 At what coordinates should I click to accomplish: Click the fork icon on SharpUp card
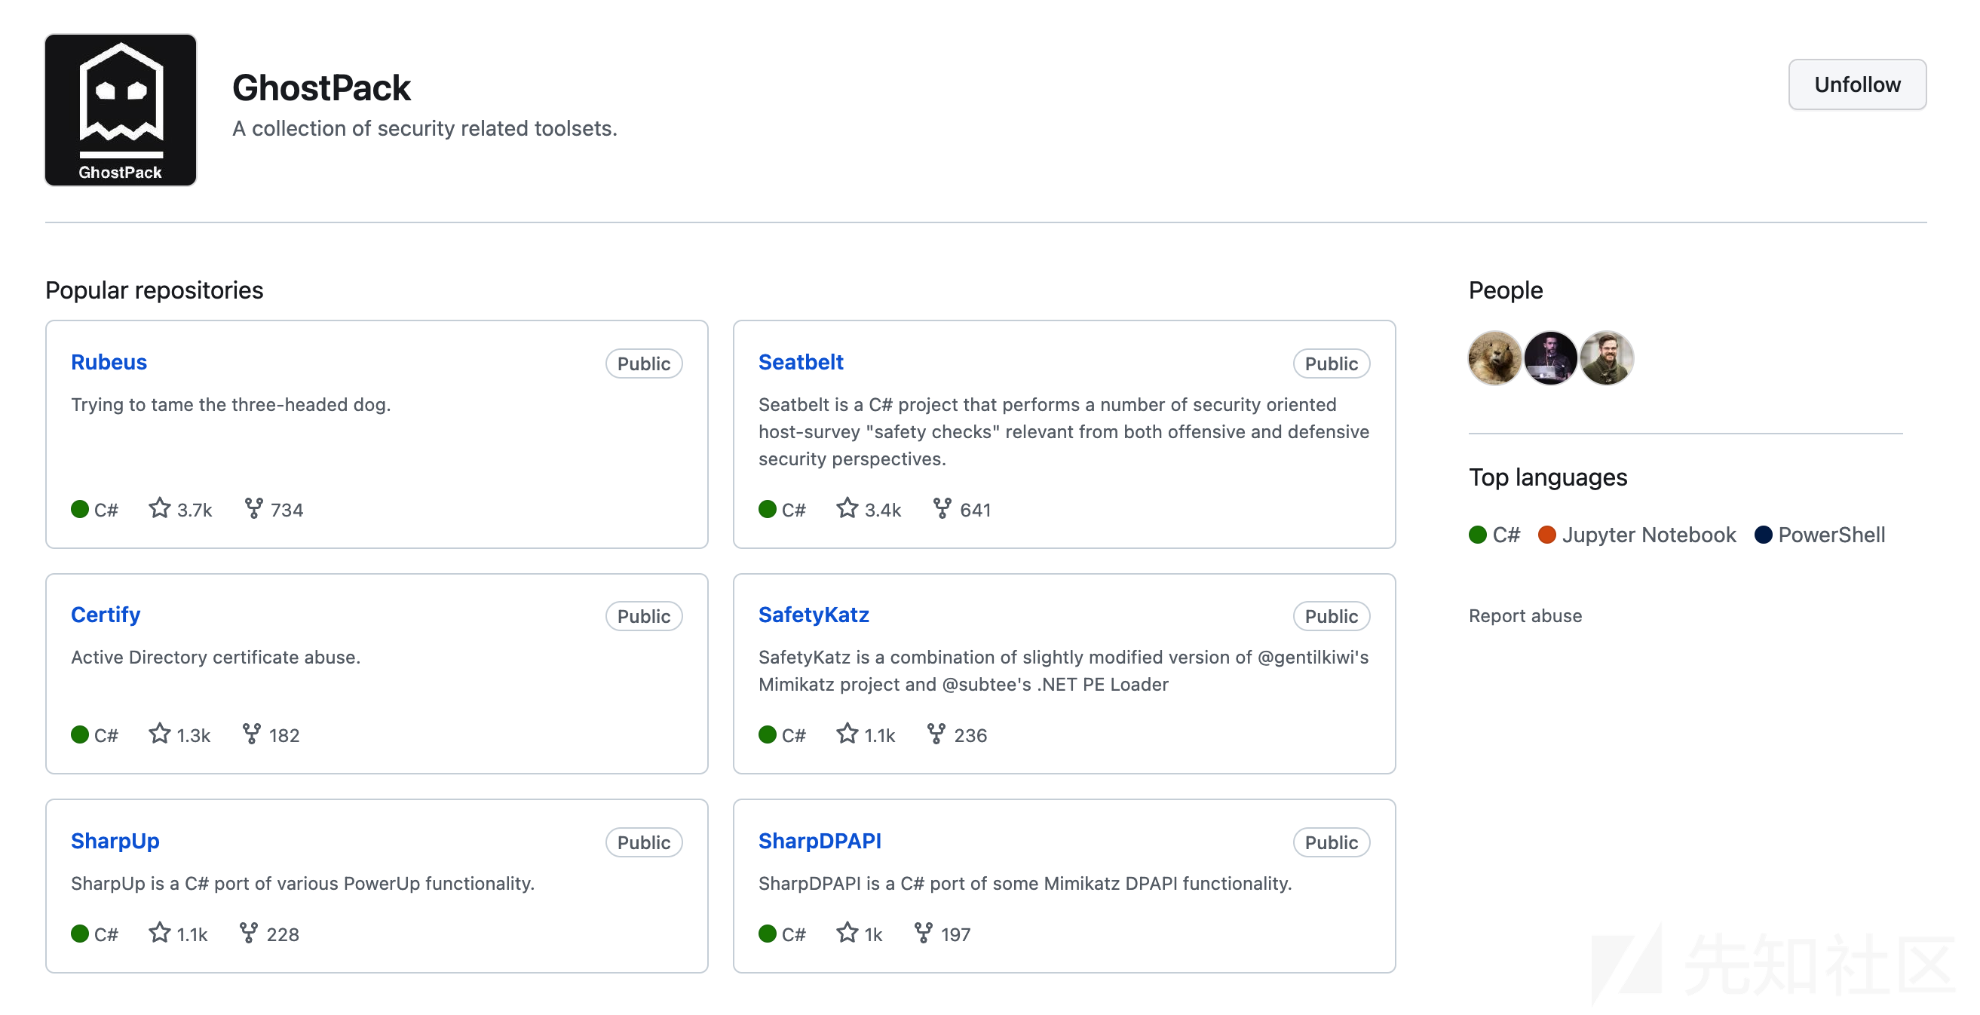pos(248,933)
